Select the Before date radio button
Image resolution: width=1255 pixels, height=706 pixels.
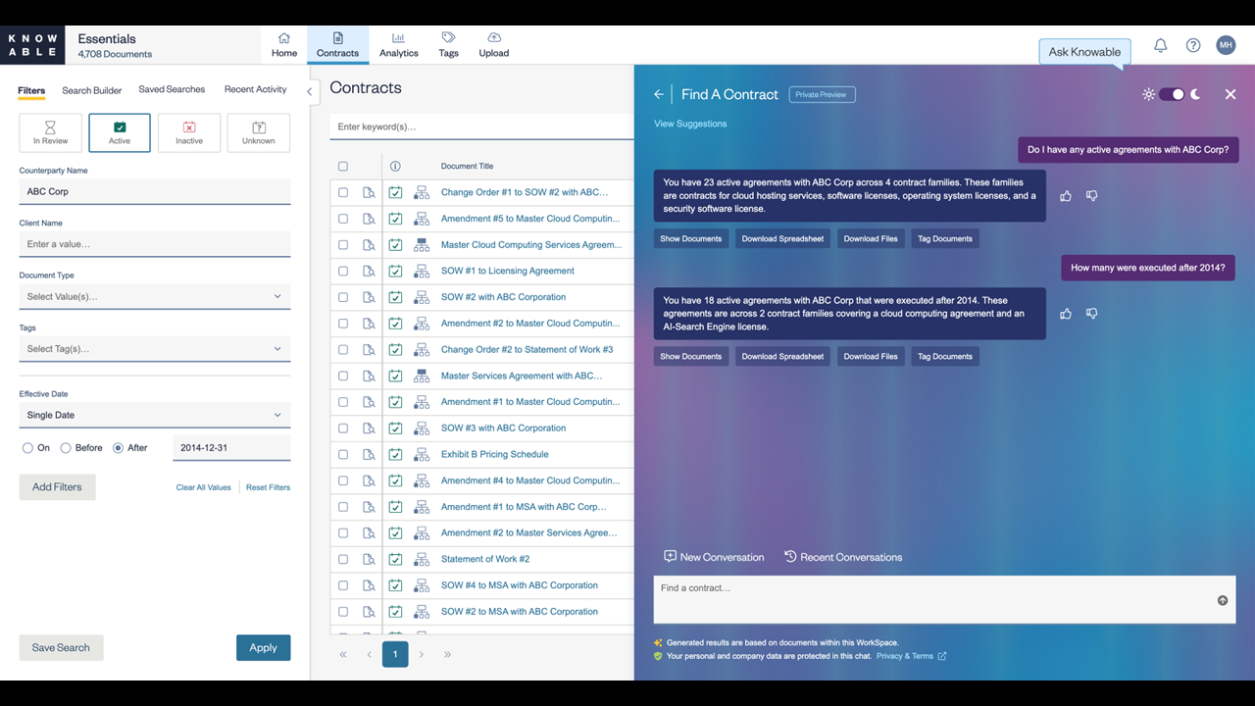(66, 448)
